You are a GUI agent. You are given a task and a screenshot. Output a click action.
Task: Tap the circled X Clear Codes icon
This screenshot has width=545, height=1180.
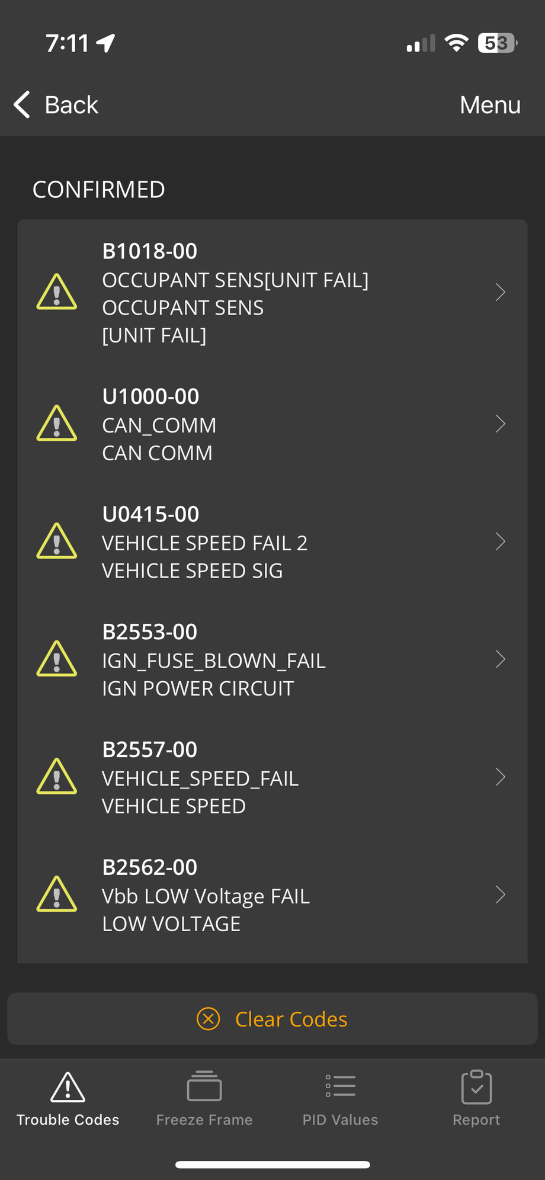[208, 1019]
